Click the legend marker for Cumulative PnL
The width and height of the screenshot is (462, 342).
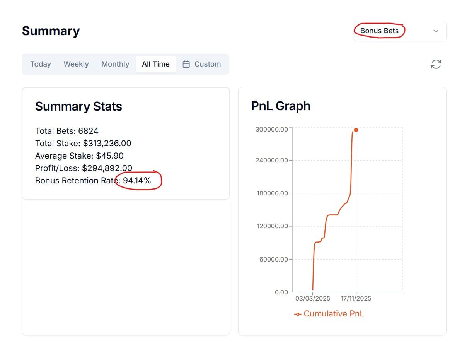[x=298, y=314]
